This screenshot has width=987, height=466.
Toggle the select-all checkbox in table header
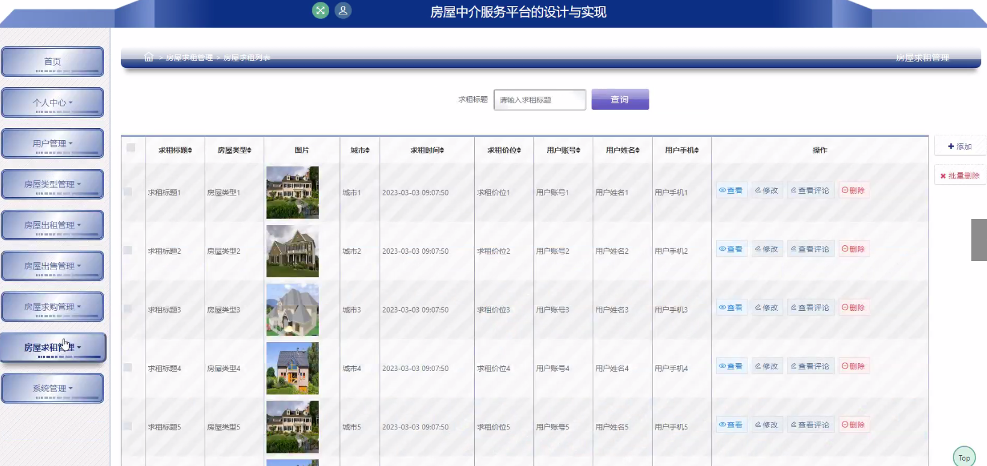click(x=131, y=148)
